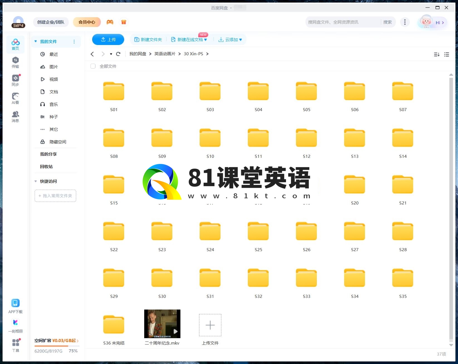
Task: Refresh the current folder listing
Action: (118, 54)
